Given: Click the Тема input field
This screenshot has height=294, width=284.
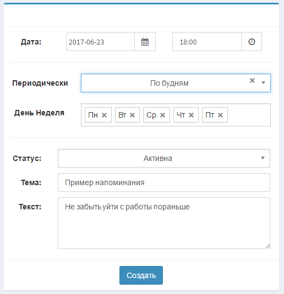Looking at the screenshot, I should point(164,182).
